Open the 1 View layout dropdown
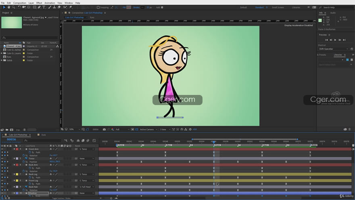Screen dimensions: 355x200 click(165, 129)
